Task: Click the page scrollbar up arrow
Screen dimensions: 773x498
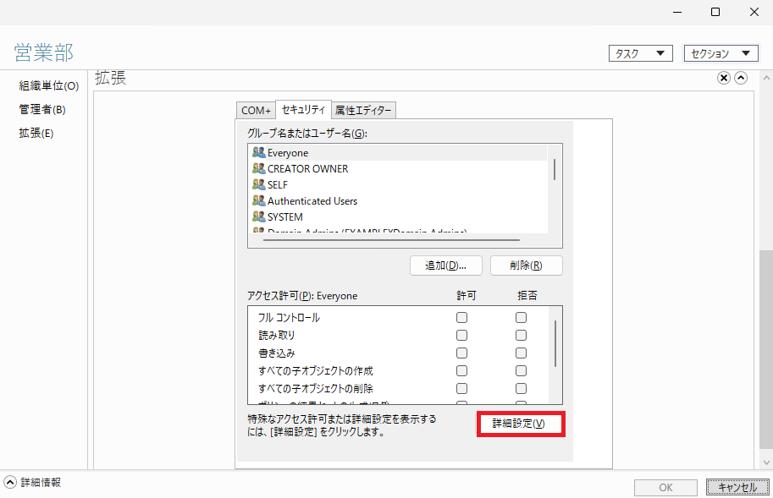Action: click(x=766, y=78)
